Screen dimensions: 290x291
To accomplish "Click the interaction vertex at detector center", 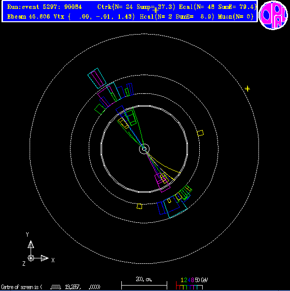I will [144, 149].
